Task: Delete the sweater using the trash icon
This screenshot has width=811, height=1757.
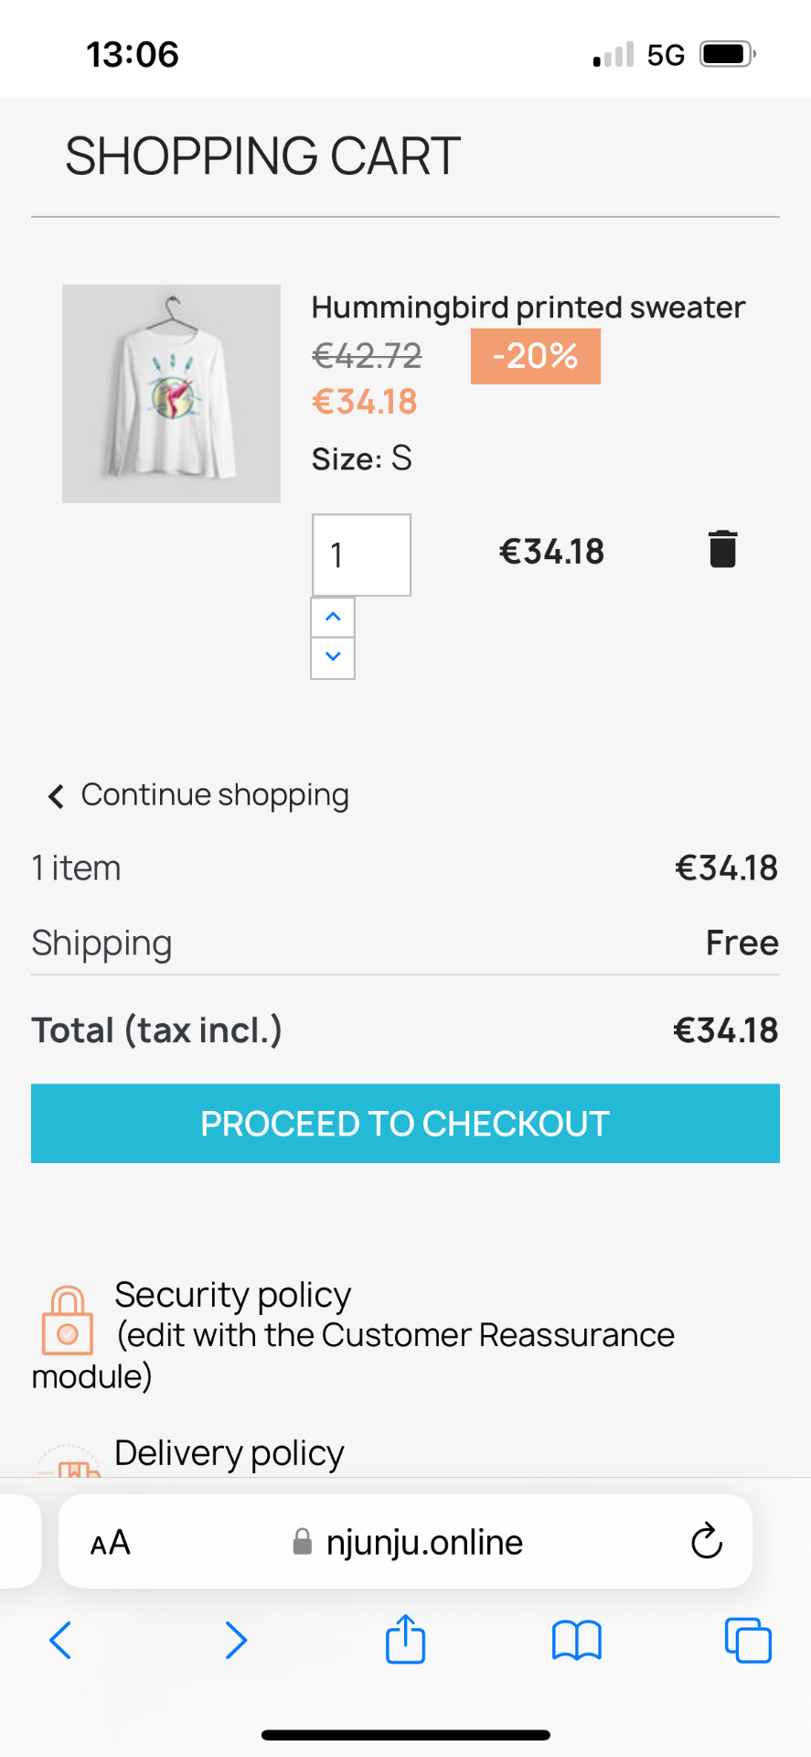Action: point(722,550)
